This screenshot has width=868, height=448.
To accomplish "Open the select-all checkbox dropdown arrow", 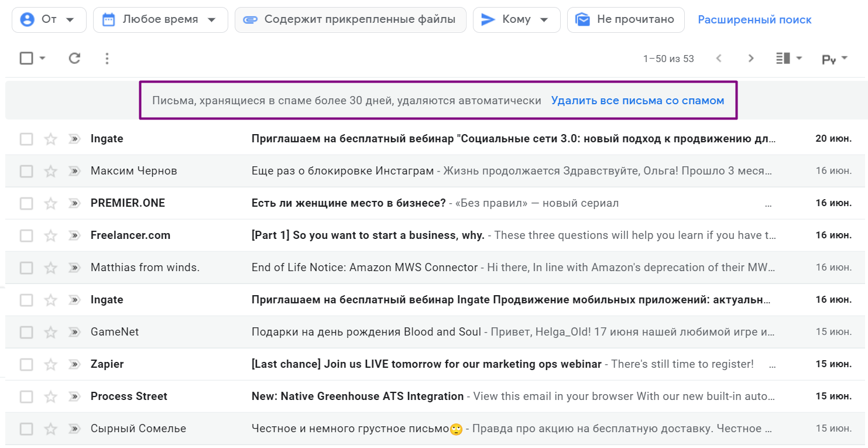I will 42,58.
